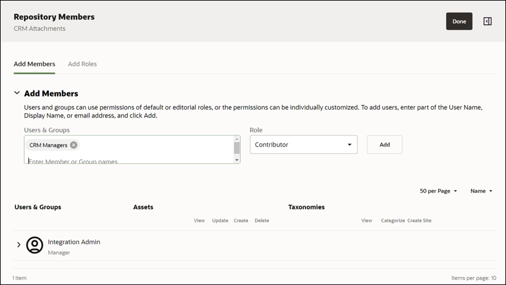Click the Add button
This screenshot has width=506, height=285.
(384, 145)
